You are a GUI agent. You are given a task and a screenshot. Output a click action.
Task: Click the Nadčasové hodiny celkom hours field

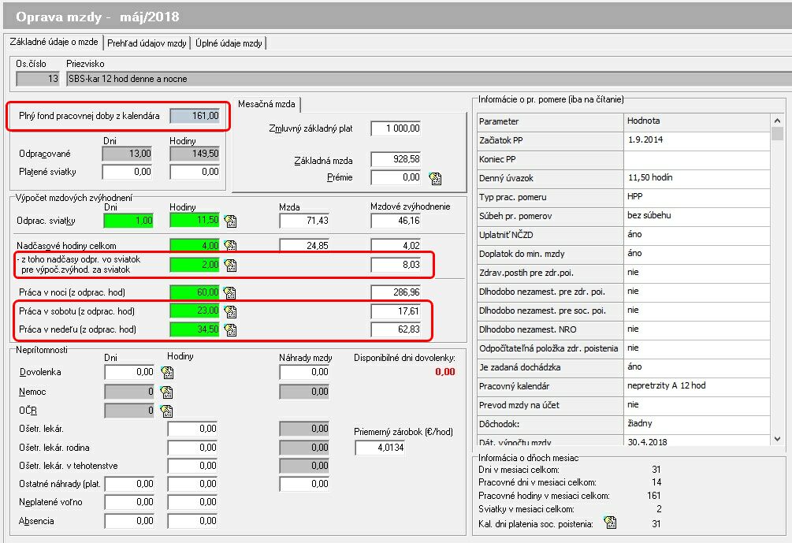point(195,245)
